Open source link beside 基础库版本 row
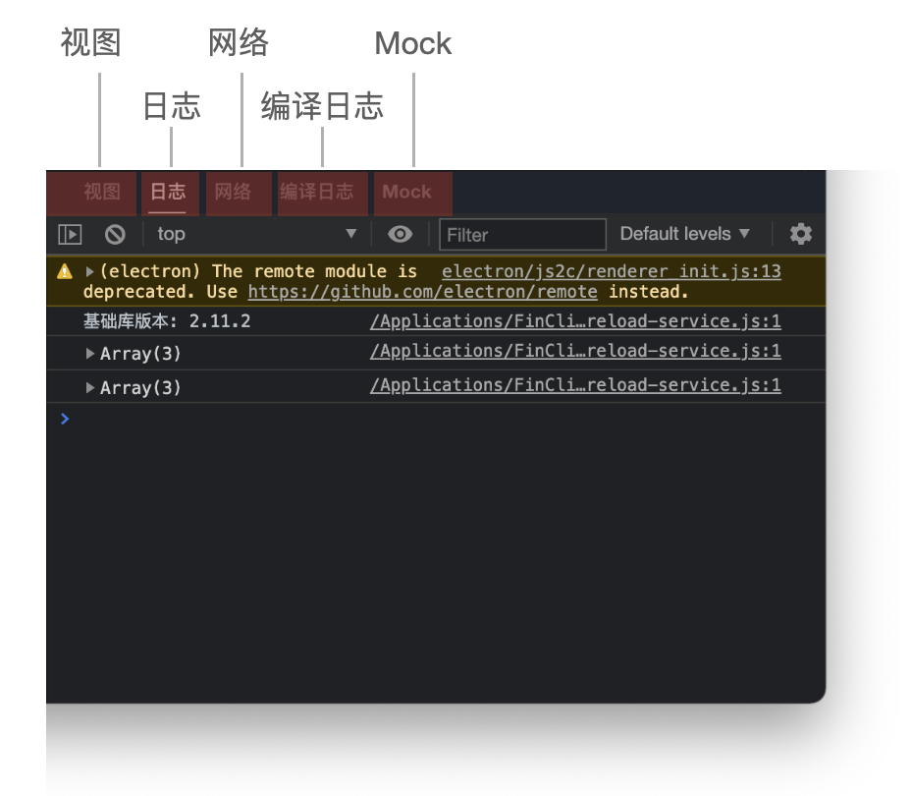 575,321
